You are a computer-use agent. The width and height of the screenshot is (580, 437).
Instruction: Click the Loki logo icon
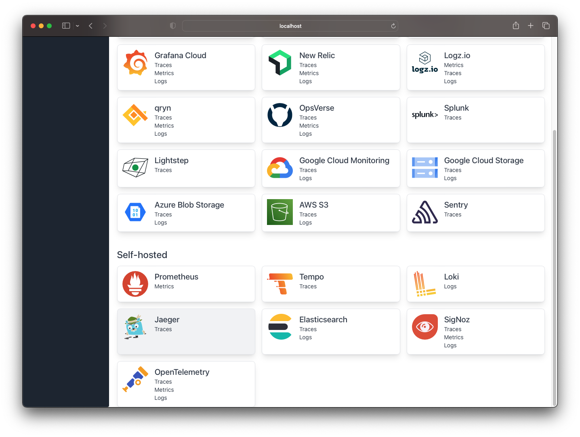(424, 284)
